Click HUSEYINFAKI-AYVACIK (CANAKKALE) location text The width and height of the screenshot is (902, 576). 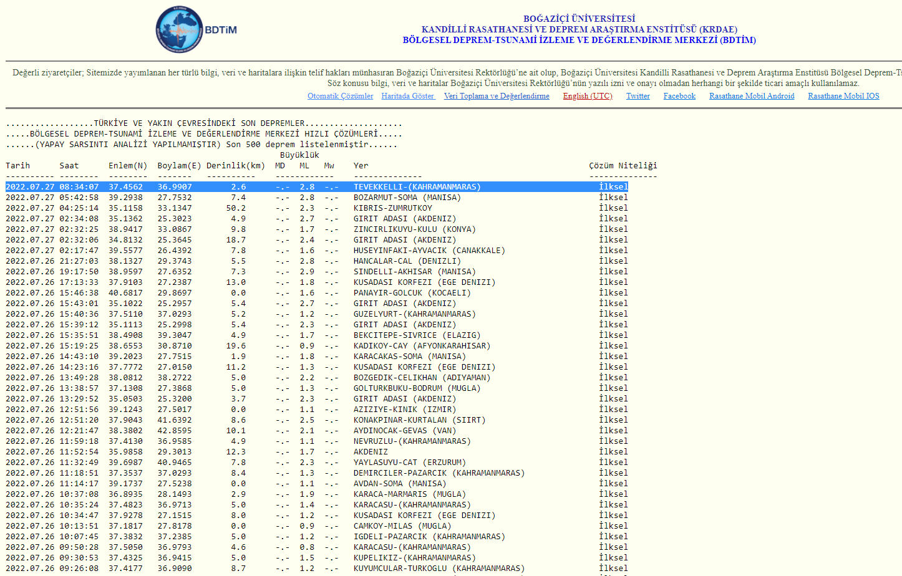pos(430,251)
